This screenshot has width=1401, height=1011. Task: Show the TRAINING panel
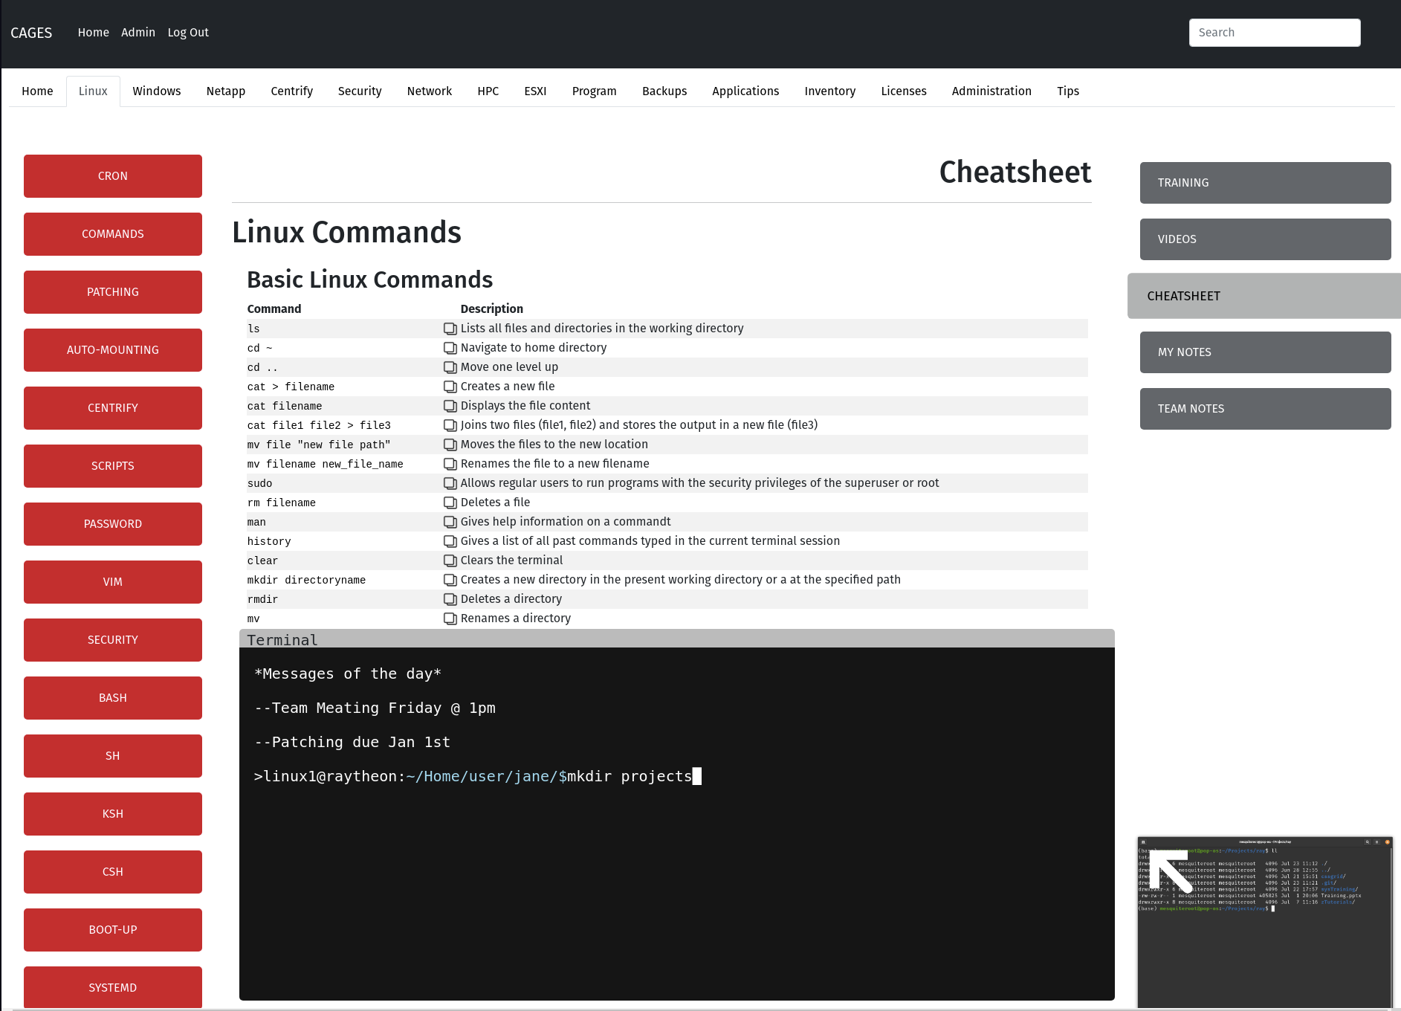tap(1265, 183)
